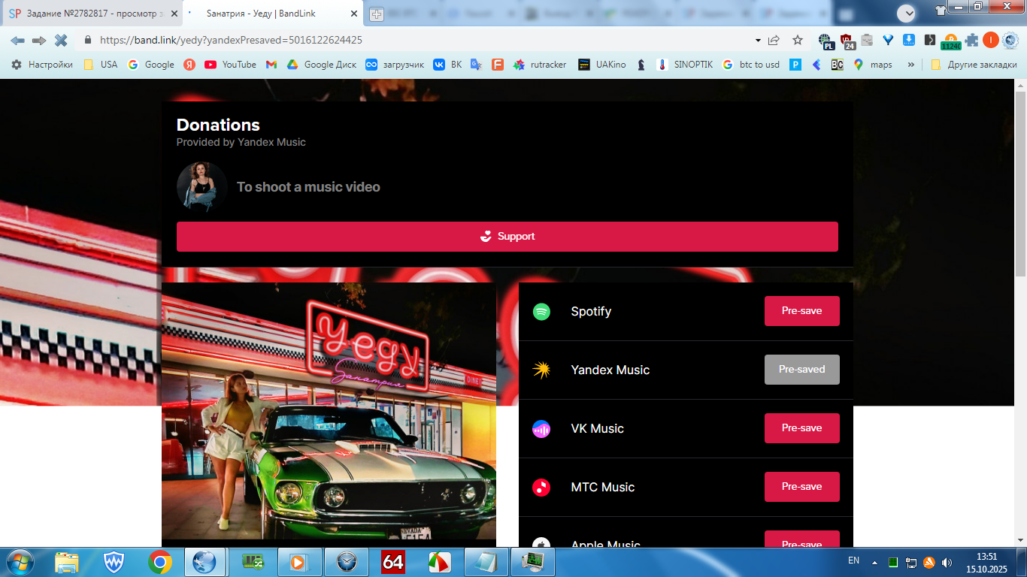Click the grey Pre-saved Yandex Music button
The height and width of the screenshot is (577, 1027).
point(801,370)
